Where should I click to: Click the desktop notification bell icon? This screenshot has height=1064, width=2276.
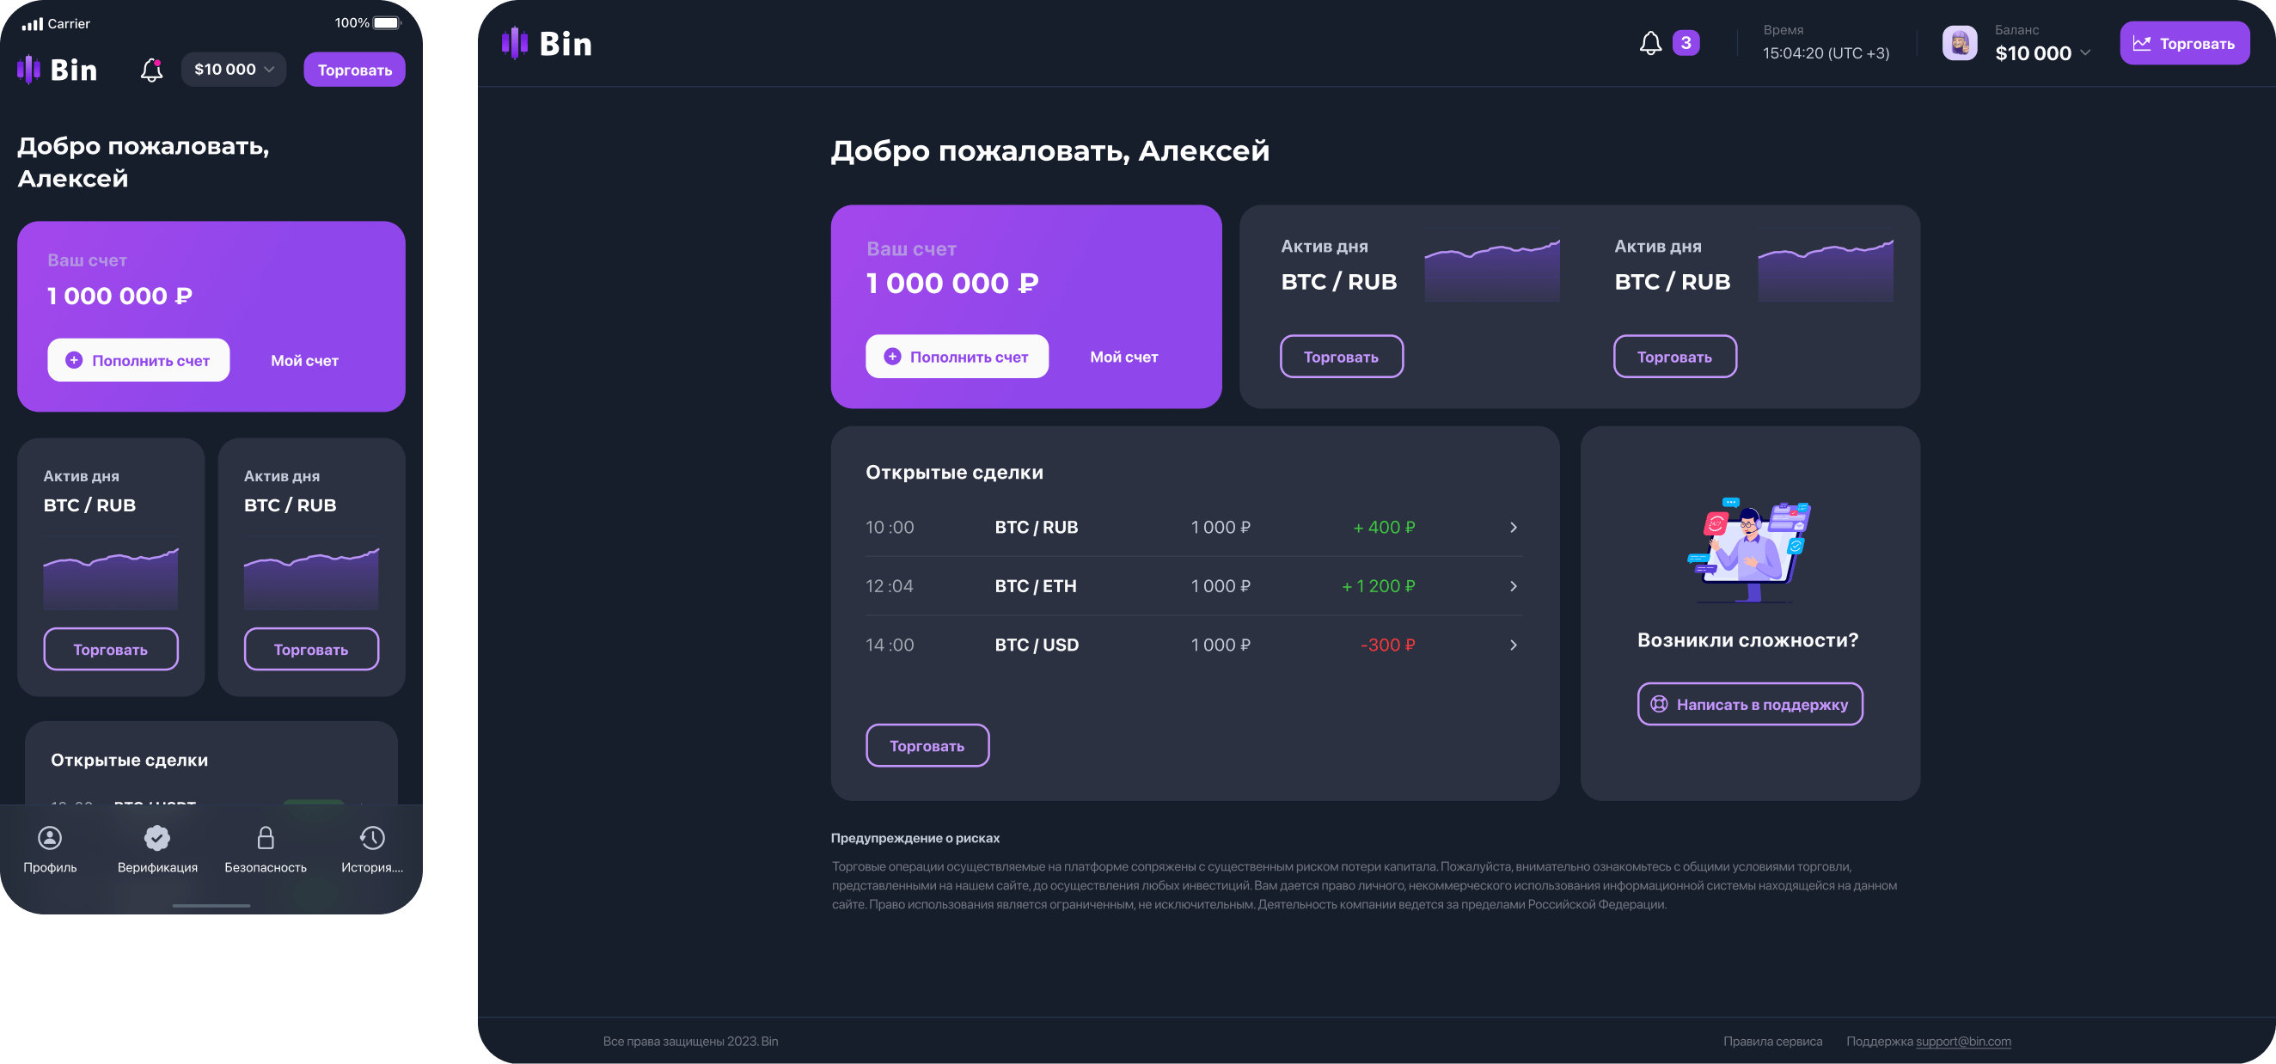tap(1649, 43)
